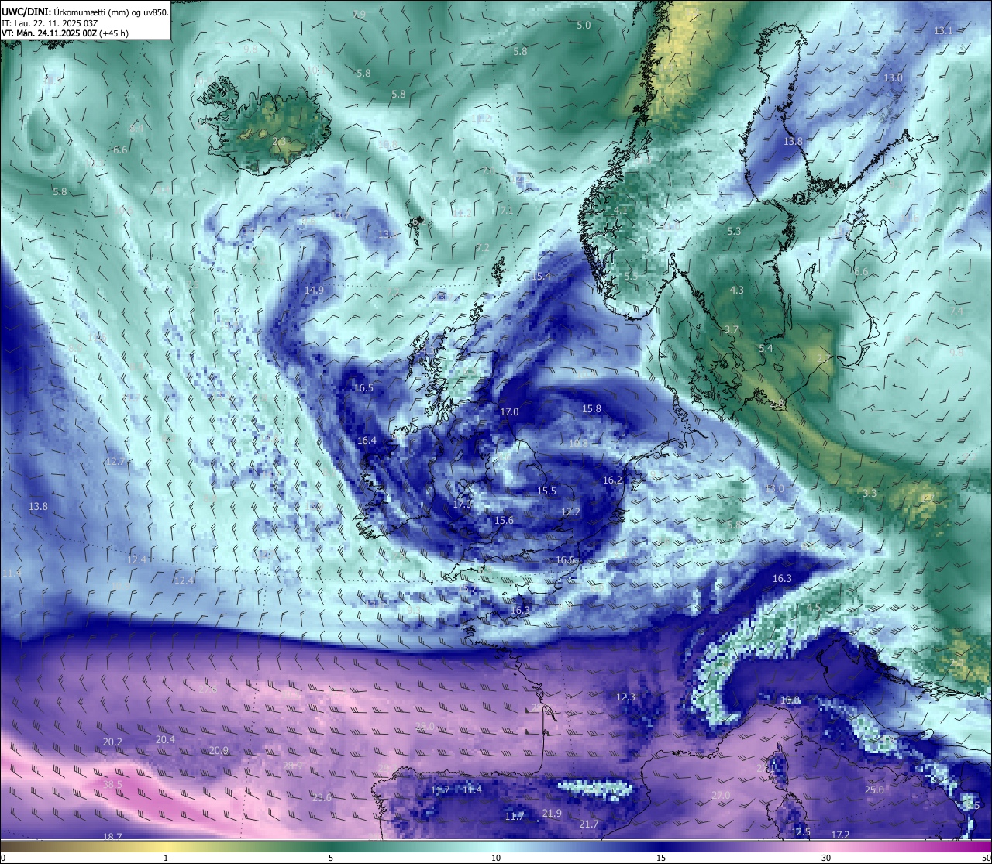This screenshot has height=864, width=992.
Task: Click the legend tick label 15
Action: coord(661,858)
